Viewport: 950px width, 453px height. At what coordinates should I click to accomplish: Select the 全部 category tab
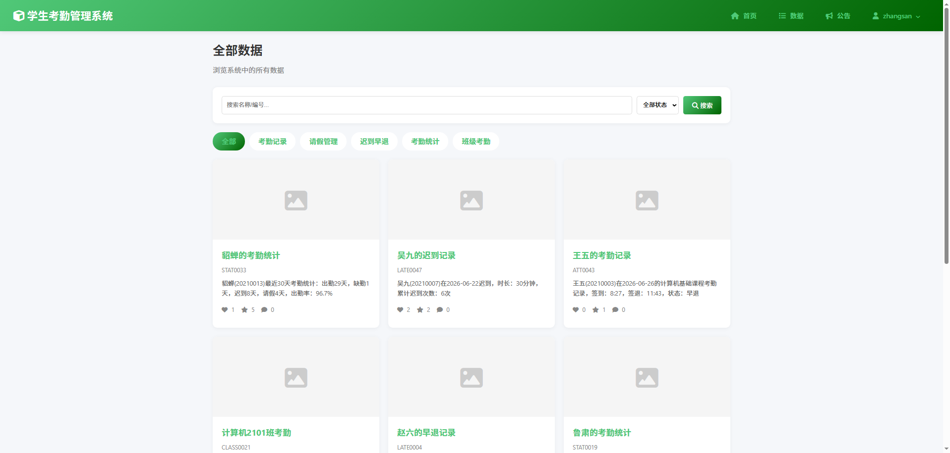tap(229, 141)
